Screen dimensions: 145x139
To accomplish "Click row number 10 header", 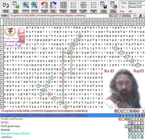I will (x=2, y=65).
